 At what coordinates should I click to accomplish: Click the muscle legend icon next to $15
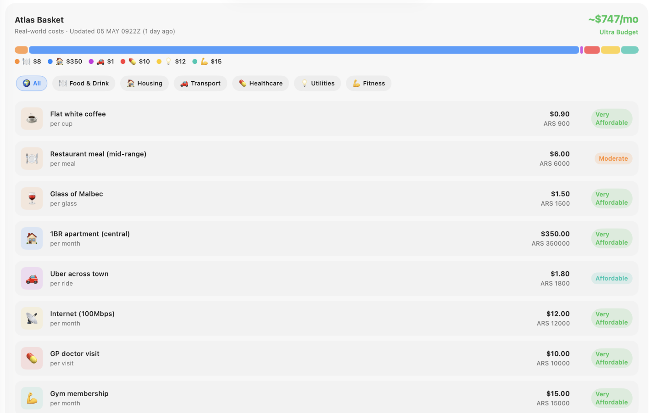[x=204, y=62]
